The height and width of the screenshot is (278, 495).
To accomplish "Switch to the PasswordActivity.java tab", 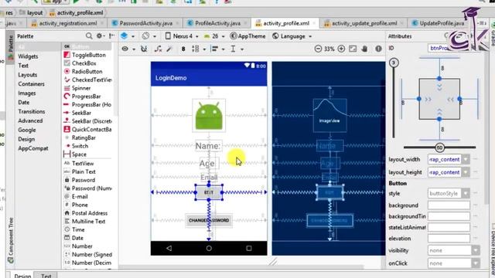I will coord(145,23).
